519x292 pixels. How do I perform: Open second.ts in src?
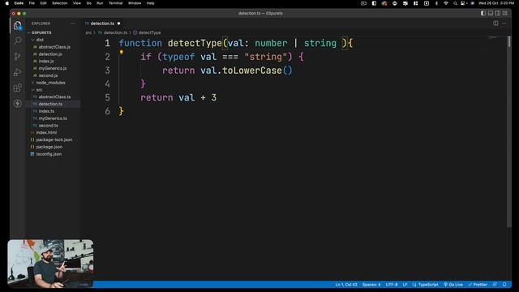click(49, 126)
